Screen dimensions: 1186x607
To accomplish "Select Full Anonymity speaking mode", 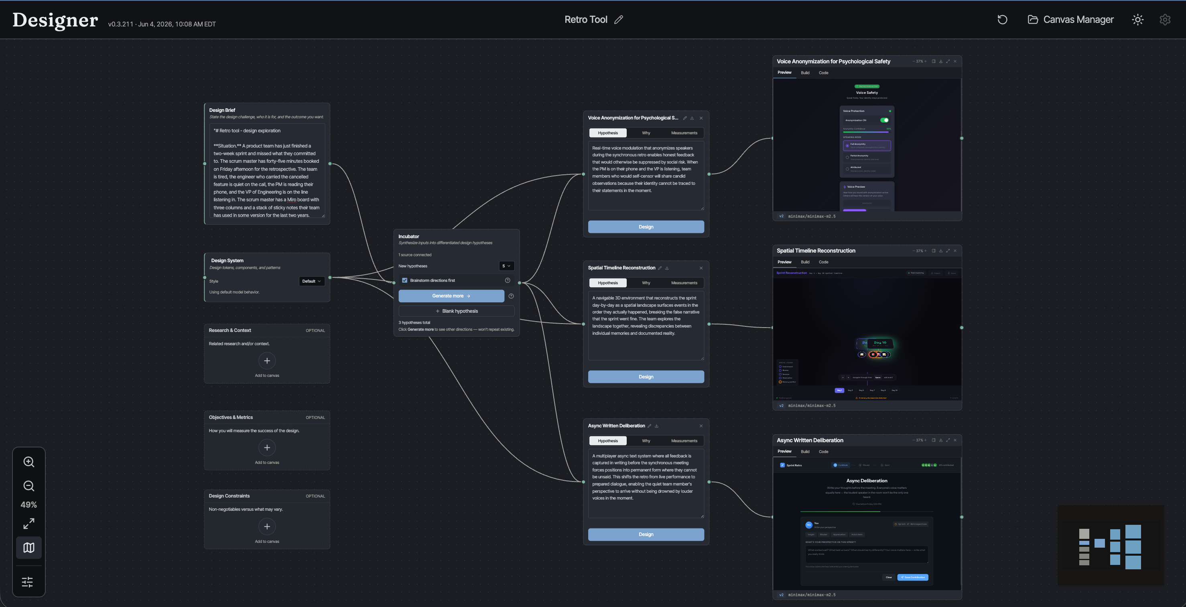I will tap(867, 146).
